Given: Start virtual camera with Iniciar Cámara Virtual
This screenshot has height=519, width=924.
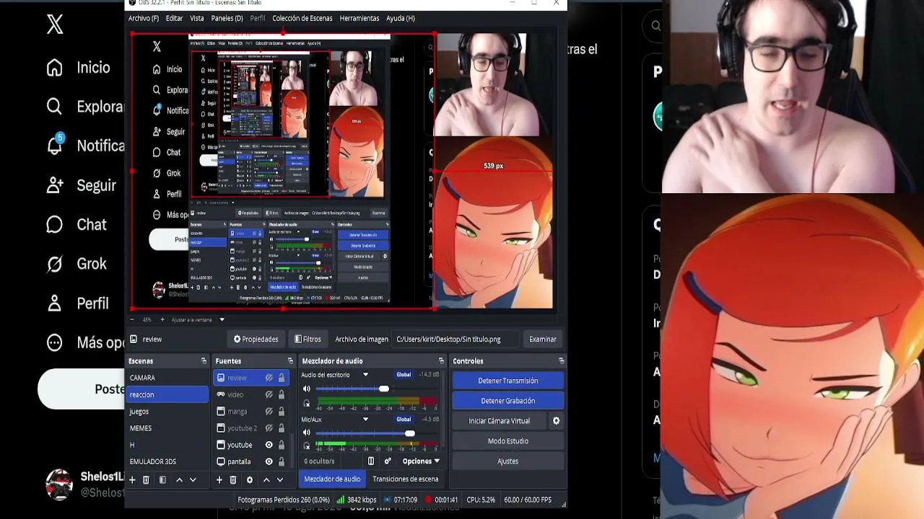Looking at the screenshot, I should tap(500, 421).
